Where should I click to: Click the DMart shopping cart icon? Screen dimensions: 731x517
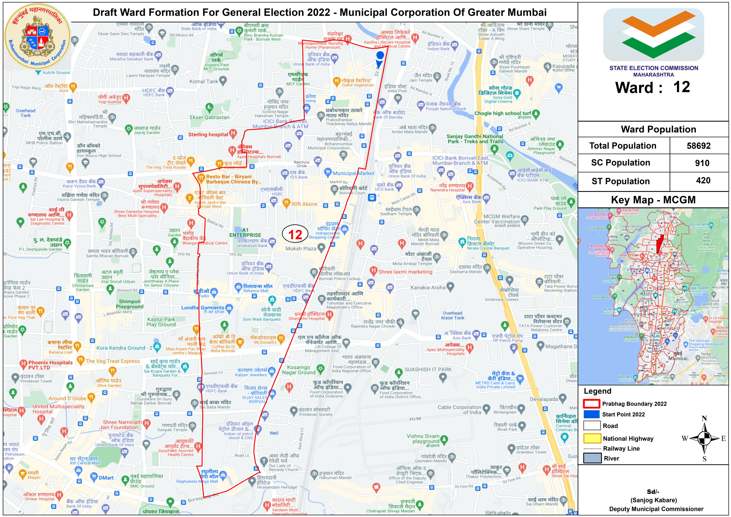93,476
